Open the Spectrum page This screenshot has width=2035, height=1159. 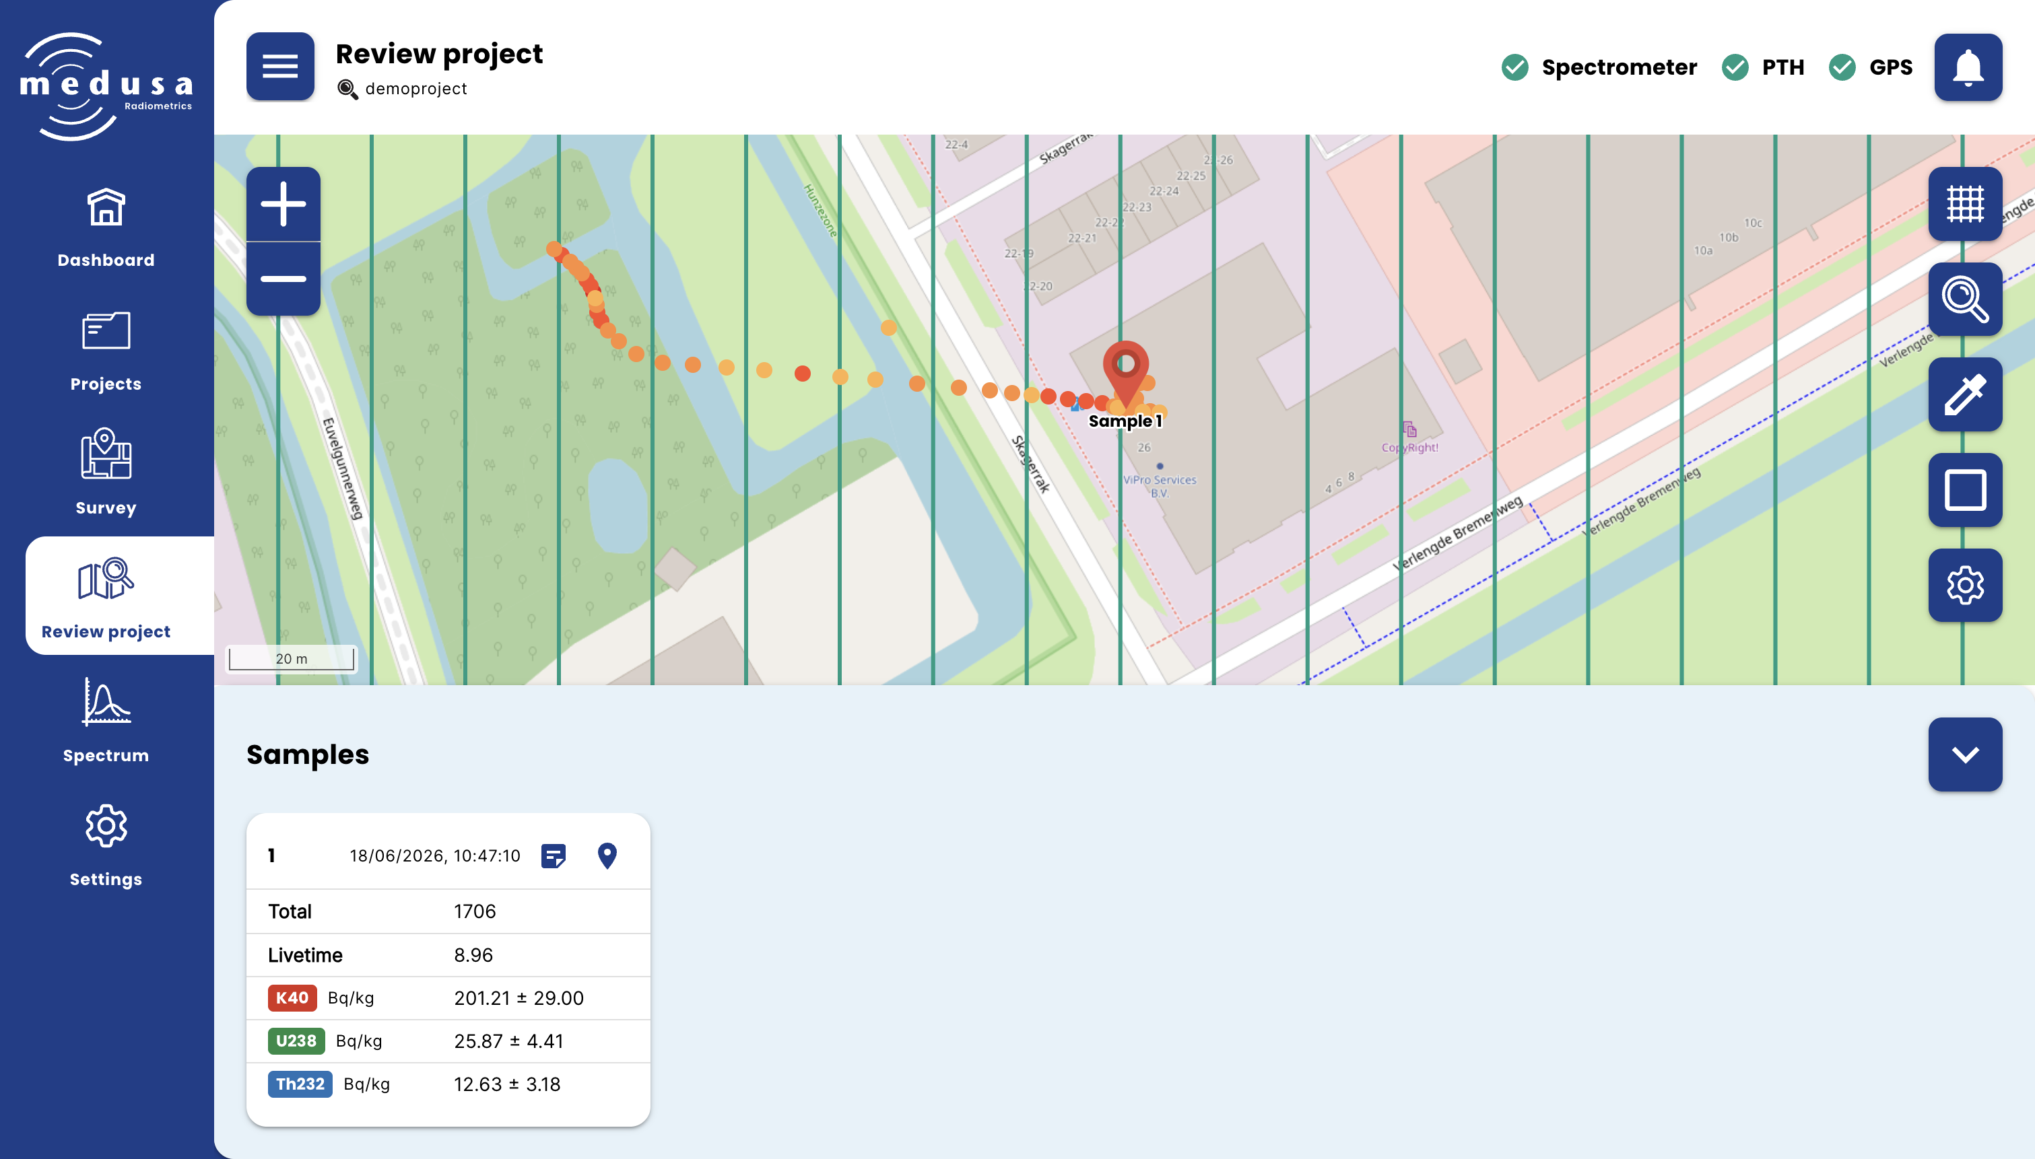pos(106,722)
